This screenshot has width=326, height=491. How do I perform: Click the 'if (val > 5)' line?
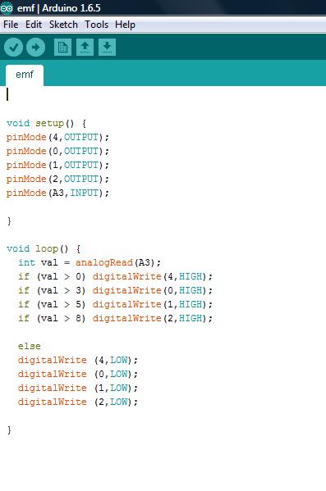point(115,304)
